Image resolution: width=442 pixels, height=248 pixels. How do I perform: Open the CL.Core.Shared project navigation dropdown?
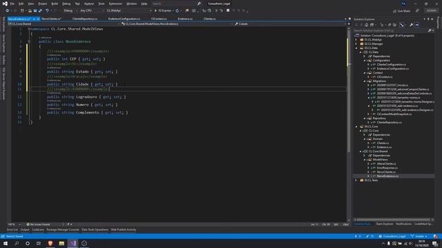click(64, 24)
